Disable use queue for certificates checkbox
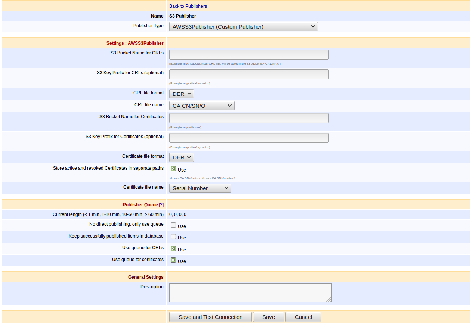The height and width of the screenshot is (326, 470). tap(173, 260)
